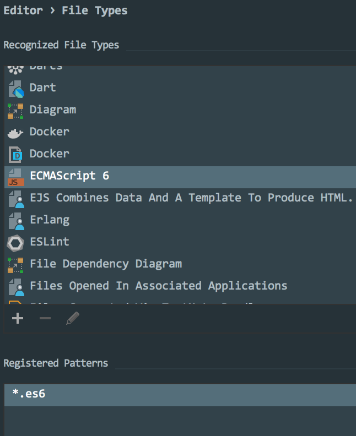This screenshot has width=356, height=436.
Task: Select the Dart file type
Action: (43, 88)
